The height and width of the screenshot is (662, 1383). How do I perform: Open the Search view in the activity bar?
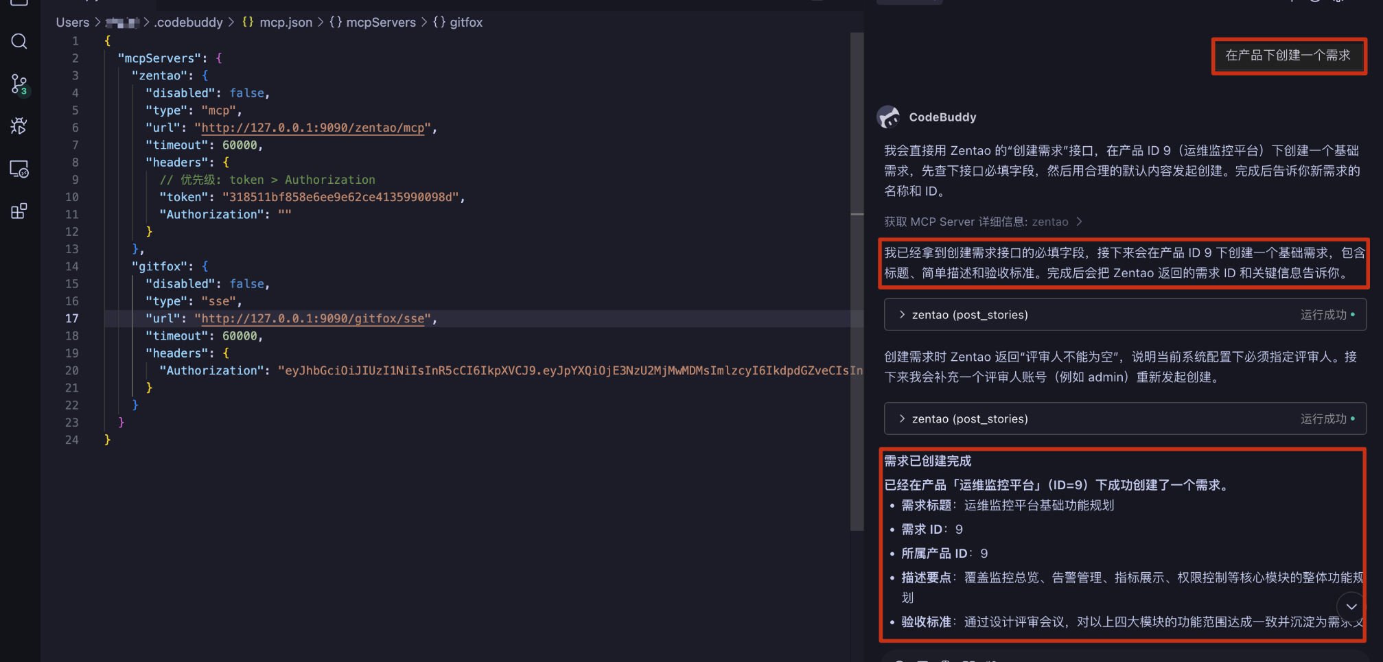(x=19, y=42)
